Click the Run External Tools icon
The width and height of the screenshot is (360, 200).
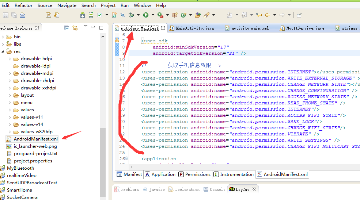tap(160, 15)
